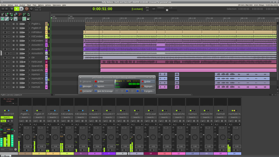Image resolution: width=279 pixels, height=157 pixels.
Task: Expand master hardware output dropdown arrow
Action: [13, 103]
